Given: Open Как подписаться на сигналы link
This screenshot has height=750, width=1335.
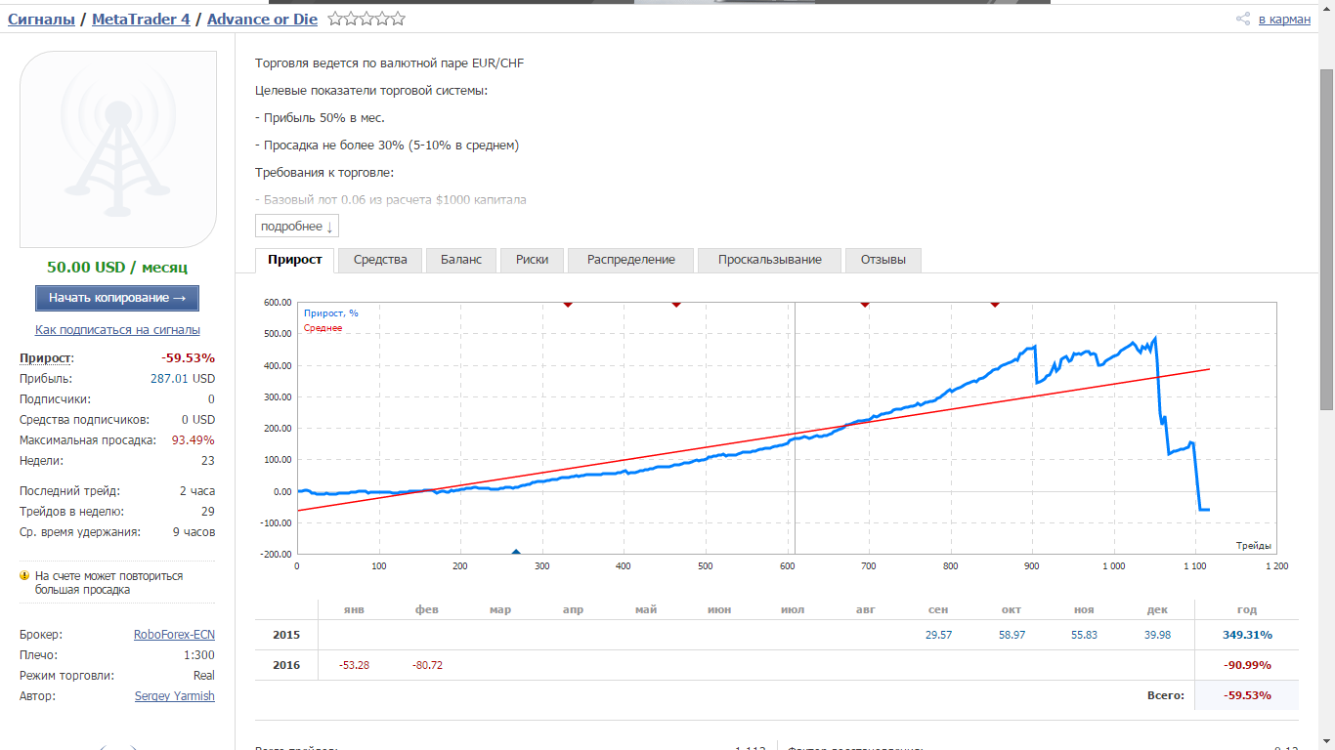Looking at the screenshot, I should (117, 330).
